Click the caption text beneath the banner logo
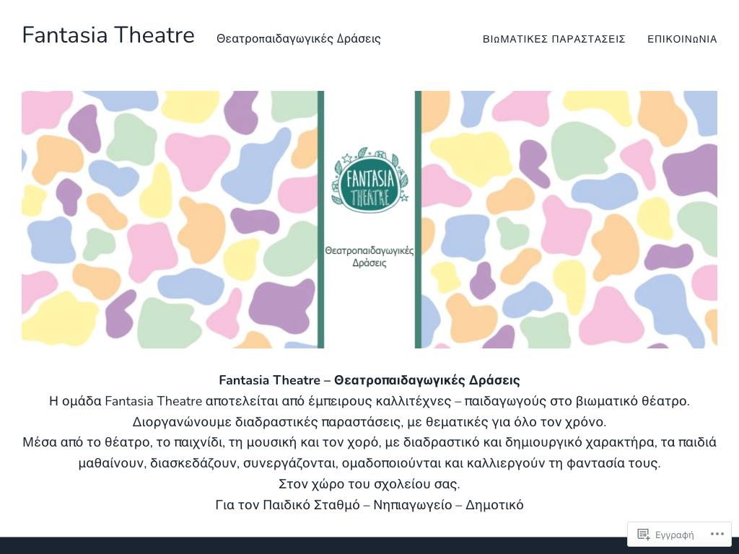The image size is (739, 554). coord(369,257)
